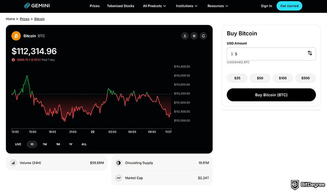This screenshot has width=327, height=192.
Task: Choose the $500 preset amount
Action: coord(305,78)
